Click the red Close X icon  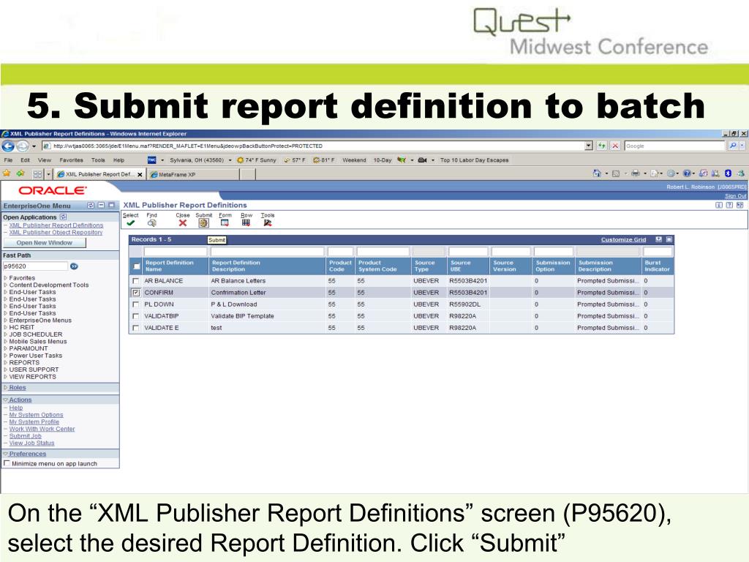[x=183, y=223]
